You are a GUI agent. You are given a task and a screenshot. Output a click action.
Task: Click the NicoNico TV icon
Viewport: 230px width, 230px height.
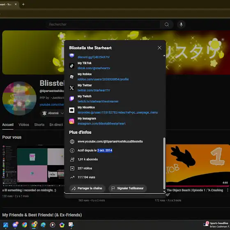click(x=72, y=110)
